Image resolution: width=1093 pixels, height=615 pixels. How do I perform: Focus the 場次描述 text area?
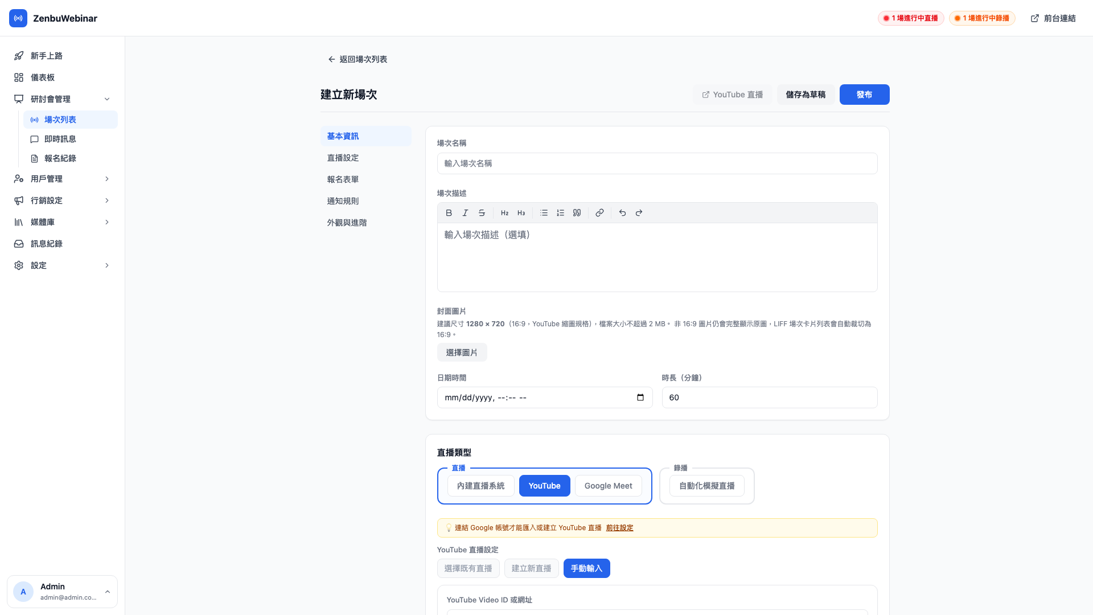658,257
